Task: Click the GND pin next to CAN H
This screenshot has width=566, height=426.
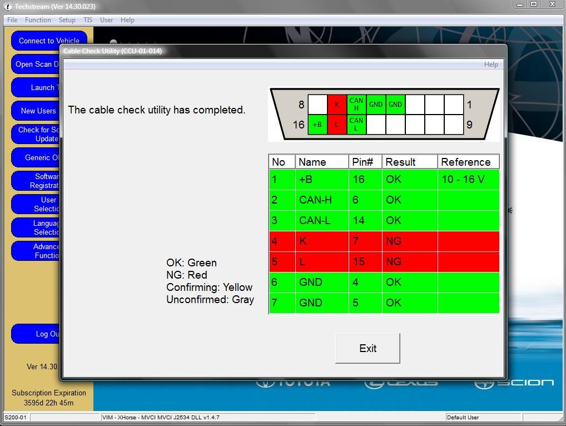Action: point(376,105)
